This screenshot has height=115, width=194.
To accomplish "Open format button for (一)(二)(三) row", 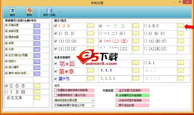I will coord(136,41).
